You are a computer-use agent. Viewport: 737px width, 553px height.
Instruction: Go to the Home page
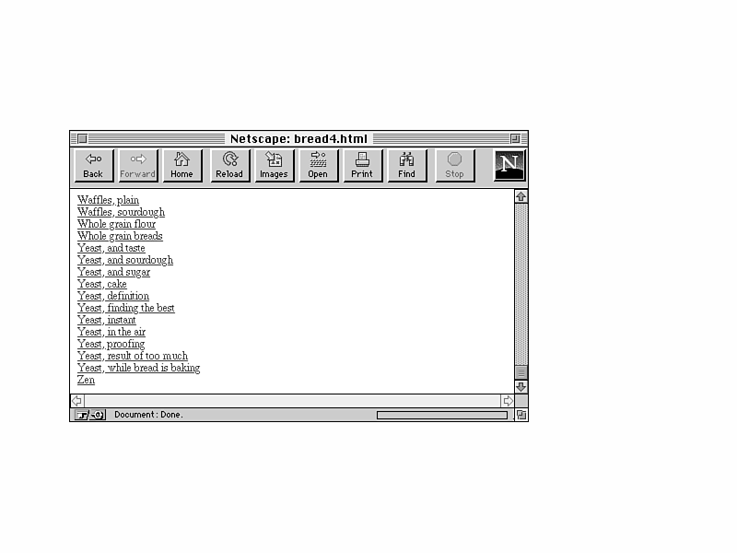tap(181, 166)
